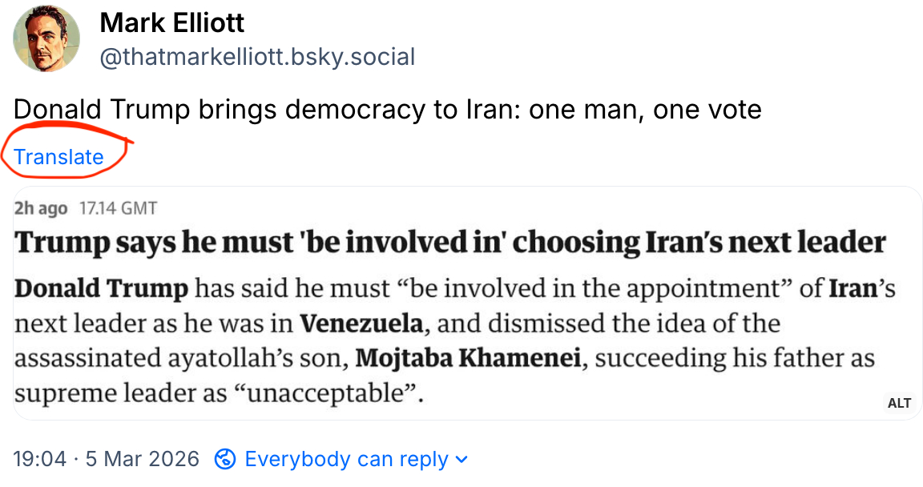This screenshot has height=487, width=923.
Task: Click the bold word Venezuela
Action: (x=361, y=324)
